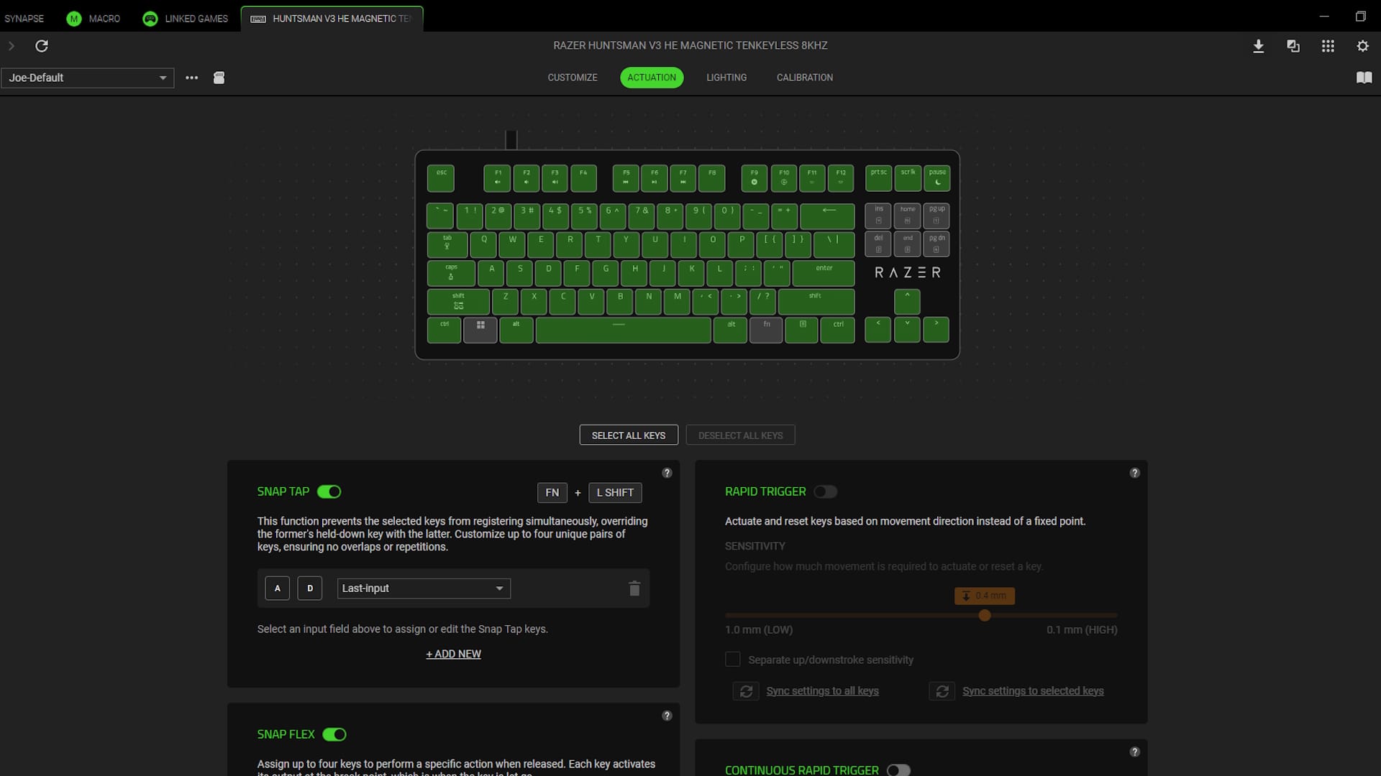The height and width of the screenshot is (776, 1381).
Task: Click the A key field in Snap Tap pair
Action: tap(277, 588)
